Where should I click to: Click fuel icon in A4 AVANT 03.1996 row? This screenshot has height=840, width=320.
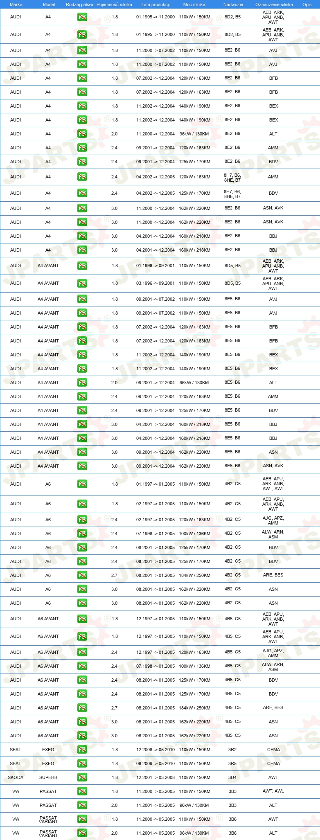82,283
